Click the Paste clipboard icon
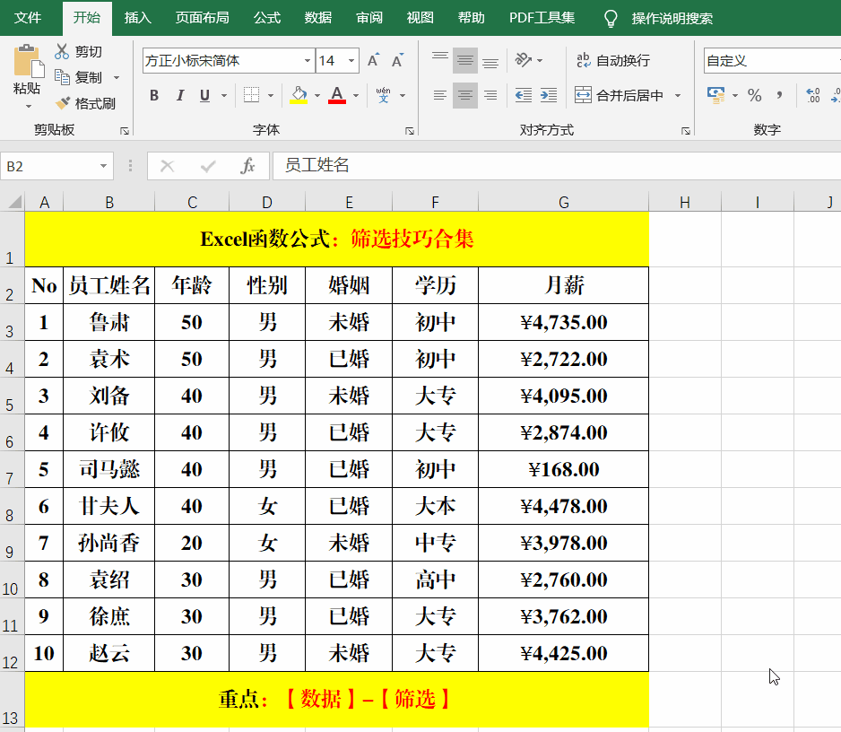 28,62
